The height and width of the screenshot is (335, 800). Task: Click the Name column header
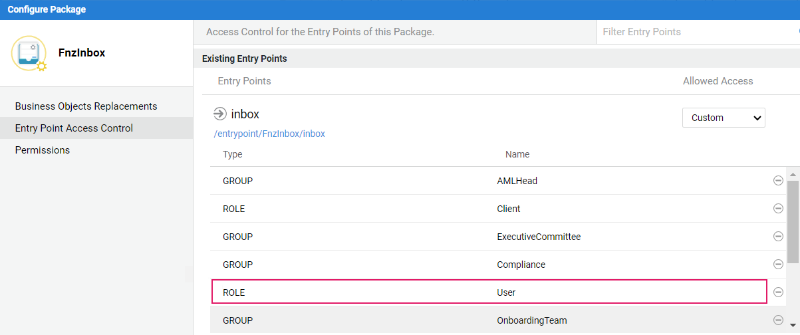[517, 154]
